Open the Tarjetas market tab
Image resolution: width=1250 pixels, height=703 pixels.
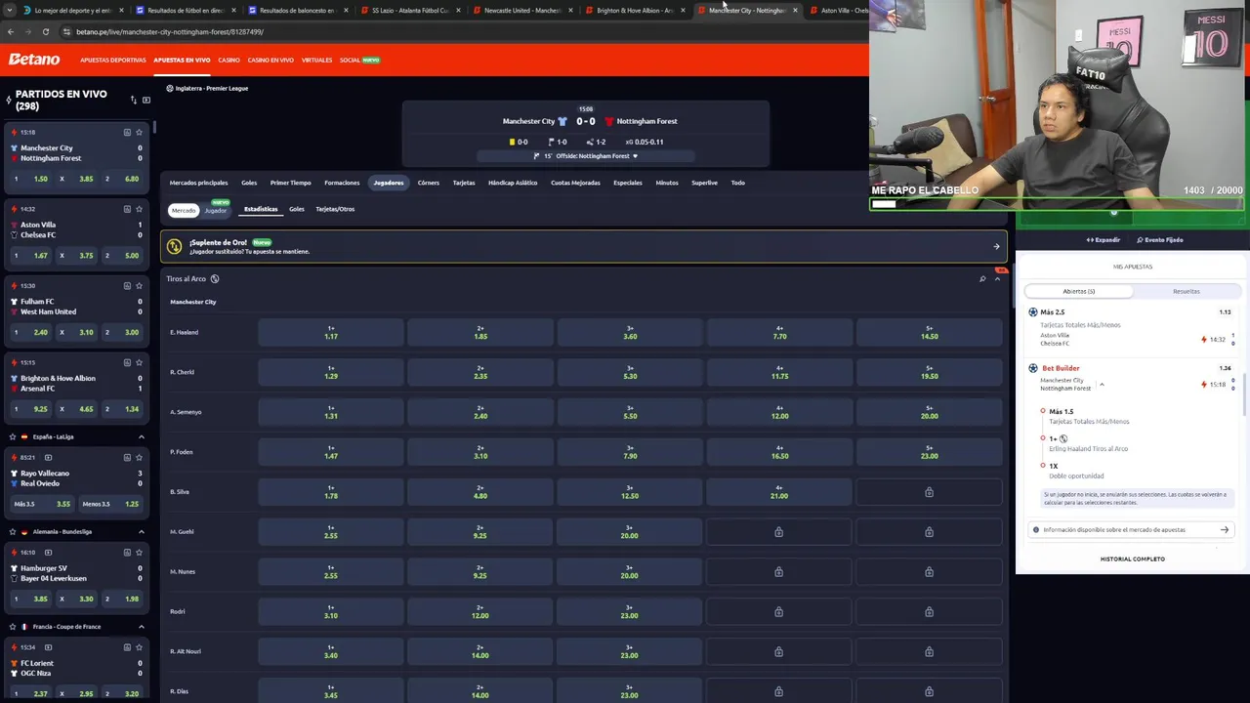click(464, 183)
